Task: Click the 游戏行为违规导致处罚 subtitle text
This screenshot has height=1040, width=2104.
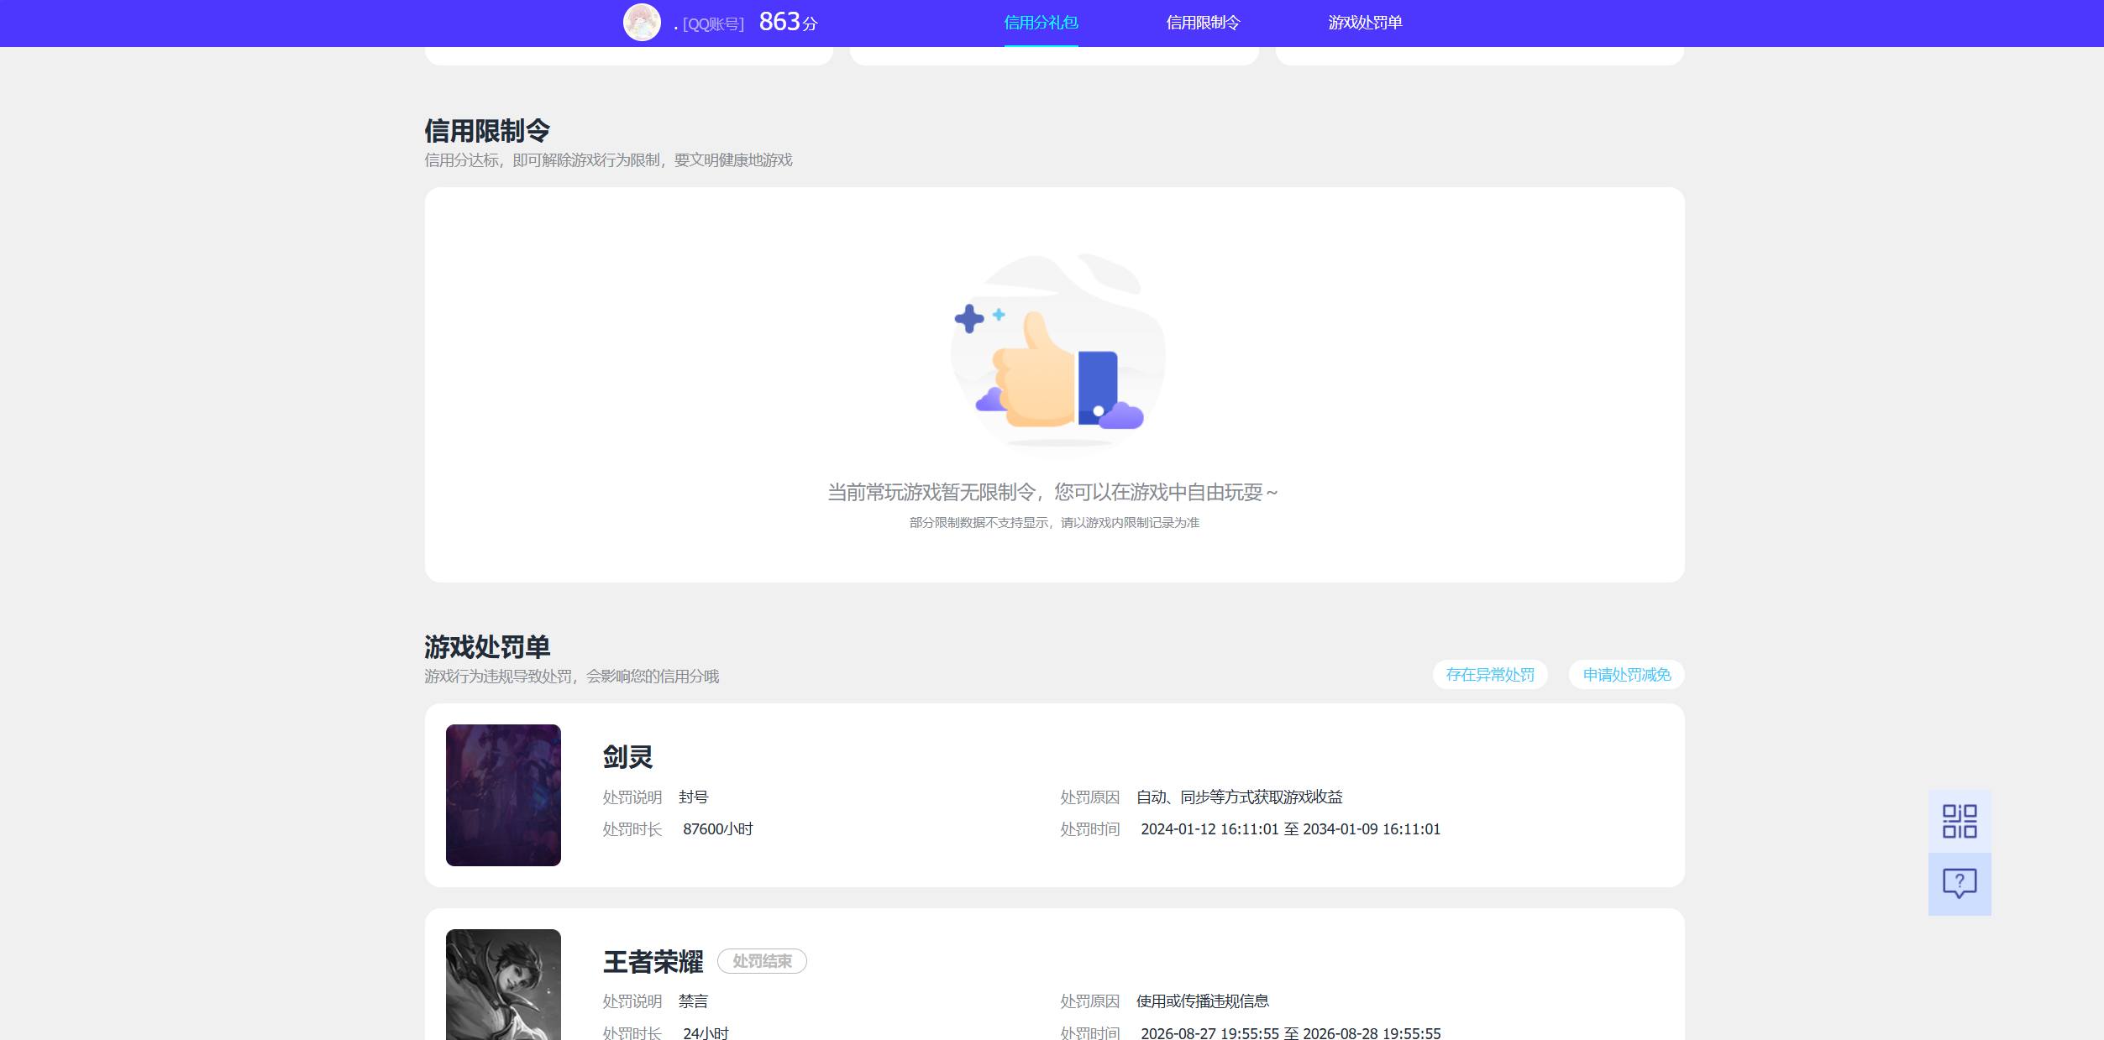Action: tap(571, 677)
